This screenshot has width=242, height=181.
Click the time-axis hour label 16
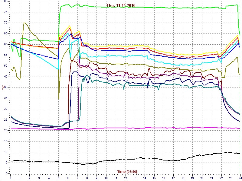[164, 178]
